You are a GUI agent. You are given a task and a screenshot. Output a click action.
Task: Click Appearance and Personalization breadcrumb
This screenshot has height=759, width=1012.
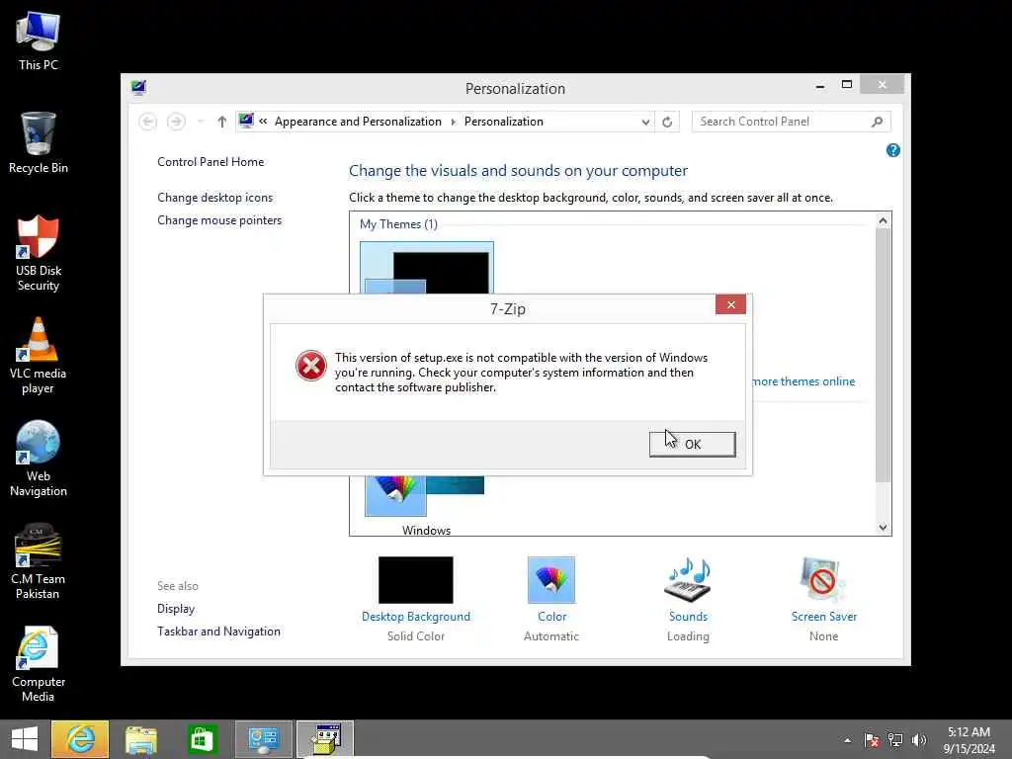[x=358, y=122]
